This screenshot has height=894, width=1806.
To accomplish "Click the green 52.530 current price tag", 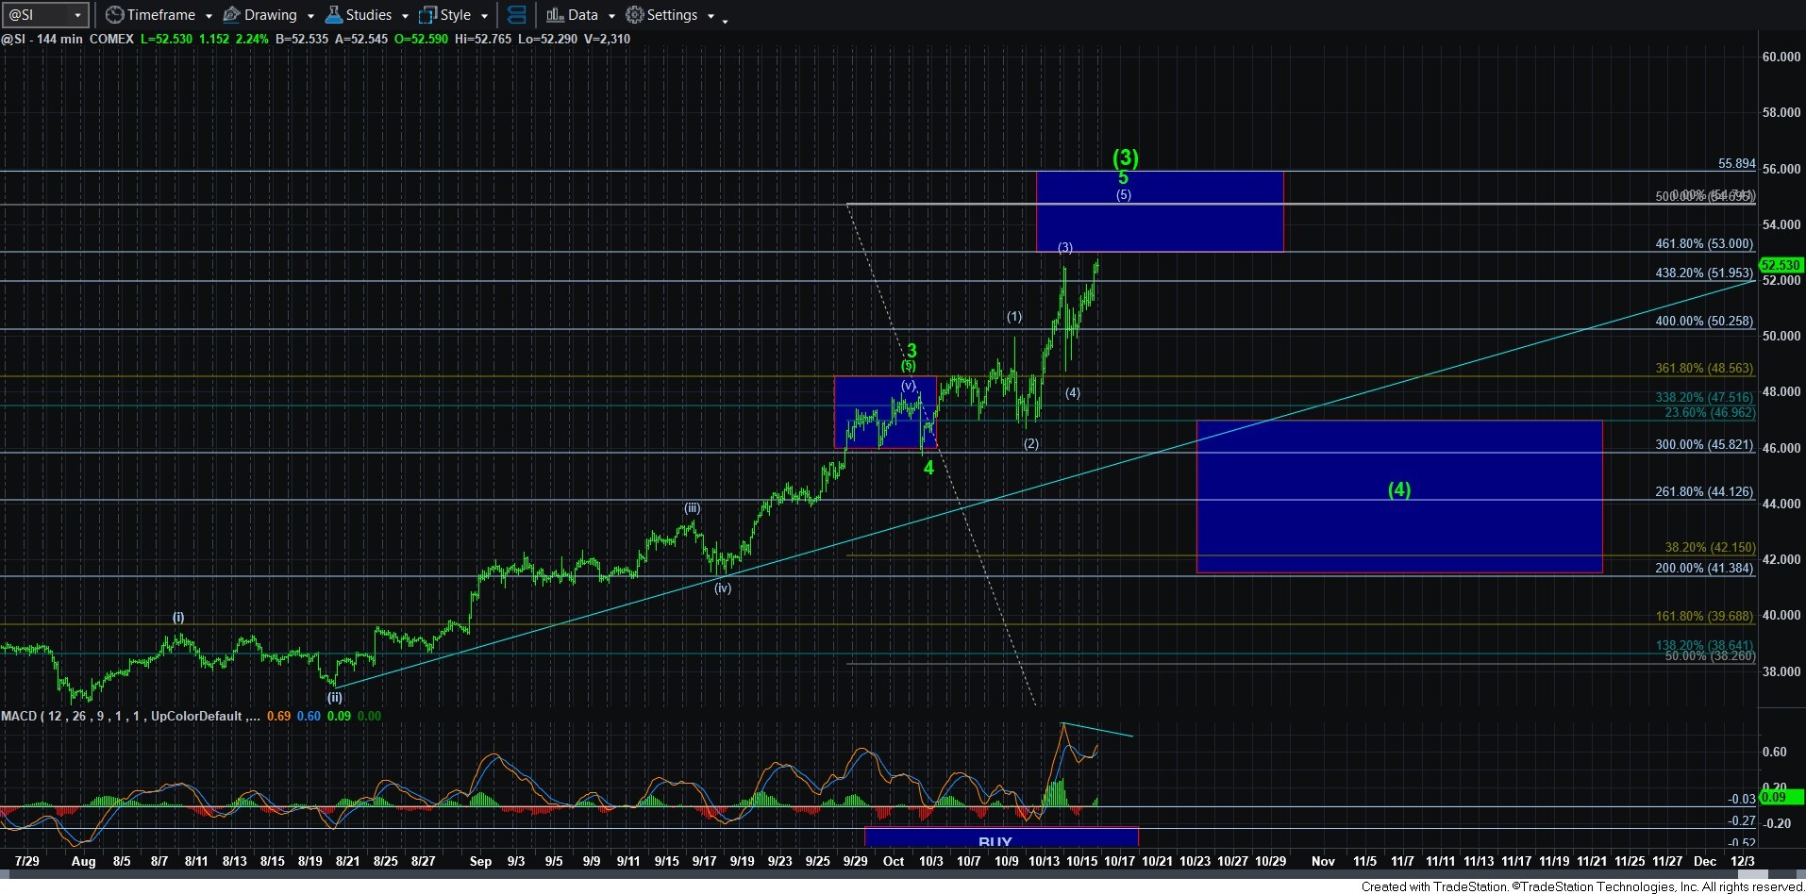I will [x=1781, y=266].
